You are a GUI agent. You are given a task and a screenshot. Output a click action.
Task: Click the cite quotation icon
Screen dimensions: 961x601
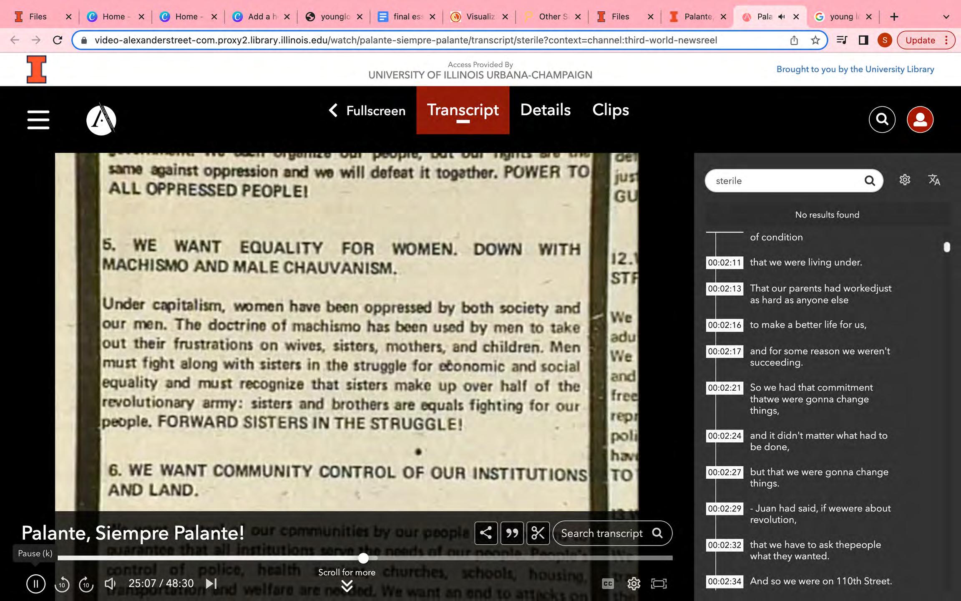point(512,533)
